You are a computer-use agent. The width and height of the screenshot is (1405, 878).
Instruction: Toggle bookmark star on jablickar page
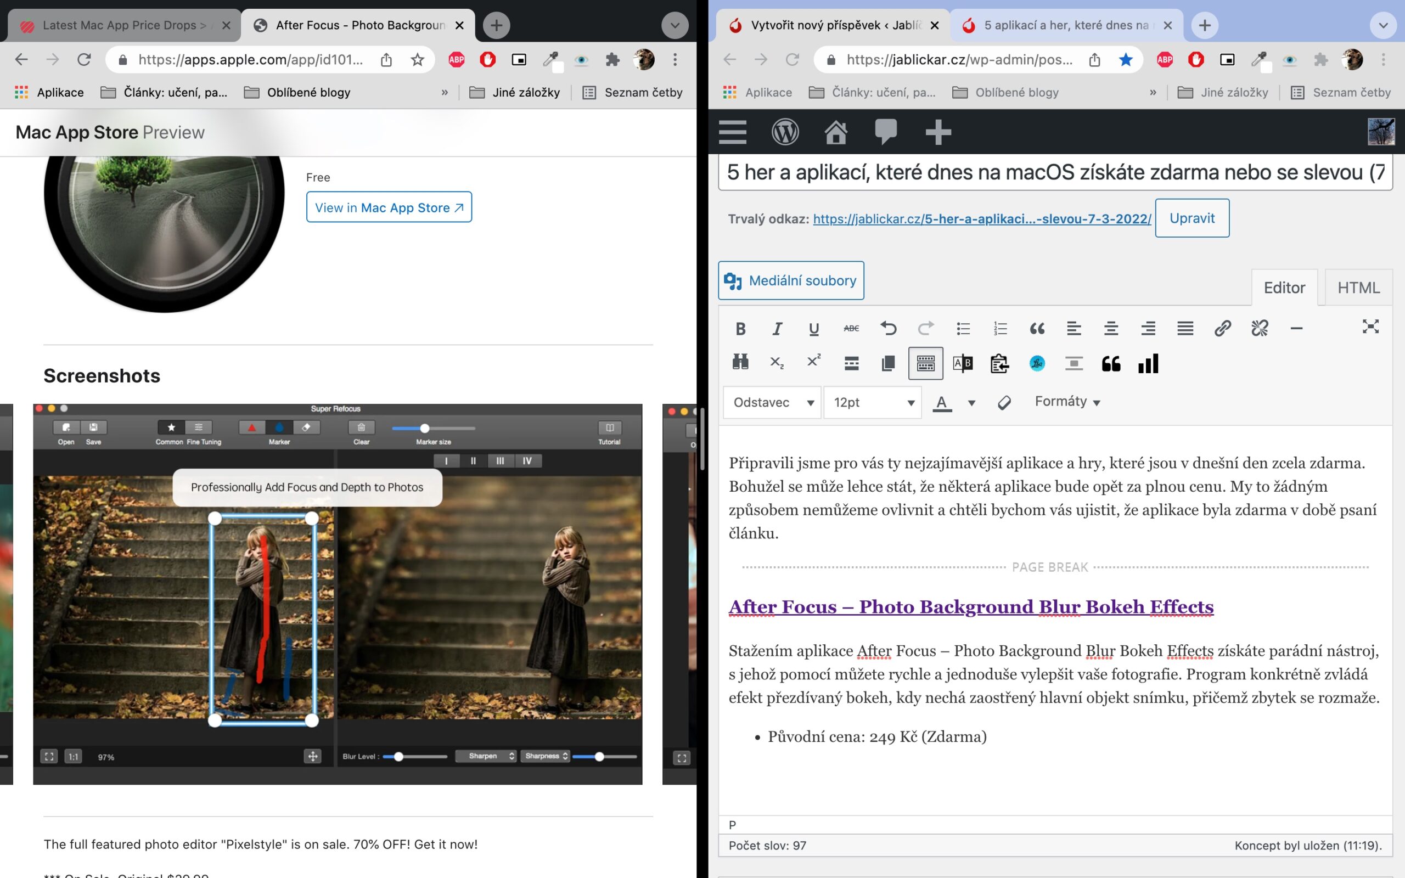point(1125,59)
